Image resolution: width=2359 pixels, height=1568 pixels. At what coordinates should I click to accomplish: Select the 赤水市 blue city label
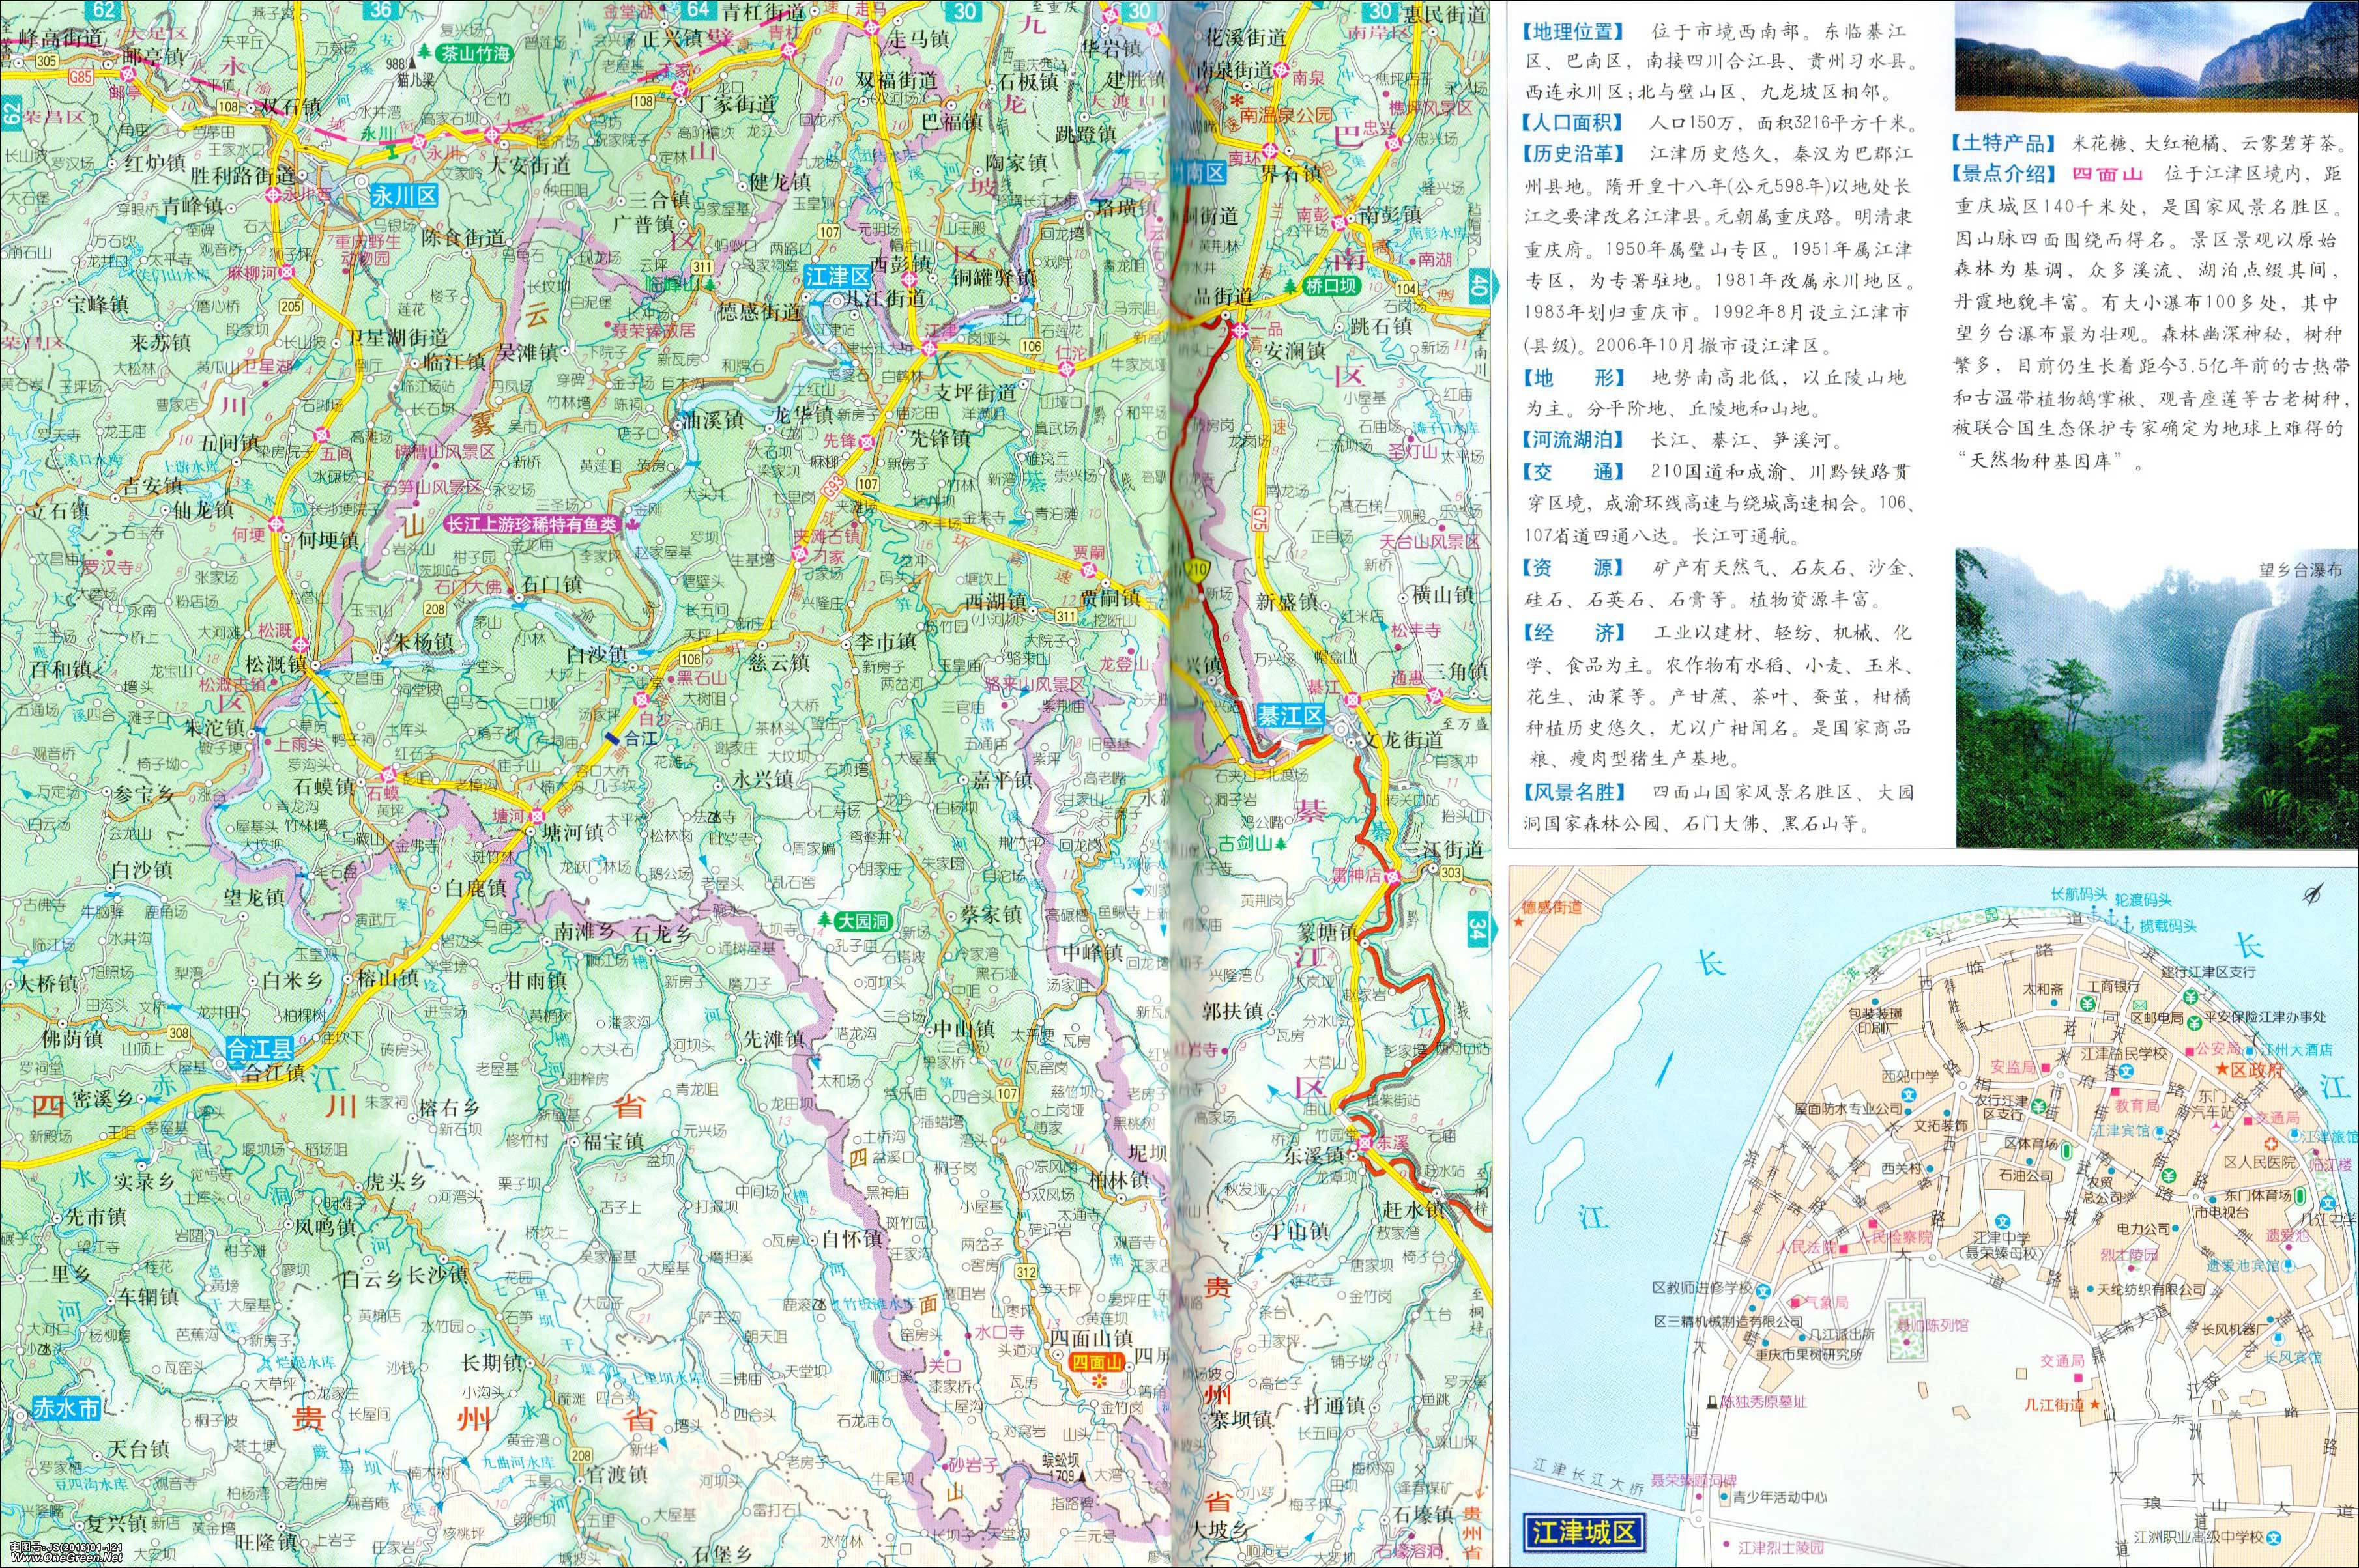[x=67, y=1408]
